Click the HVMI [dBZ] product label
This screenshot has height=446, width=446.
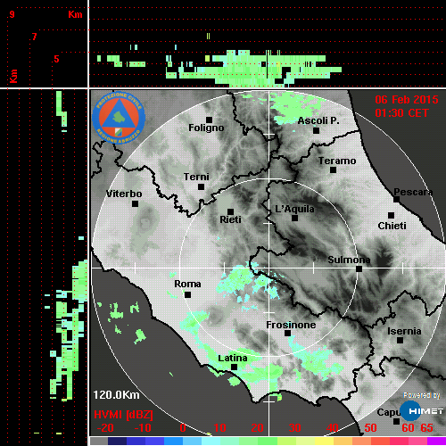123,415
